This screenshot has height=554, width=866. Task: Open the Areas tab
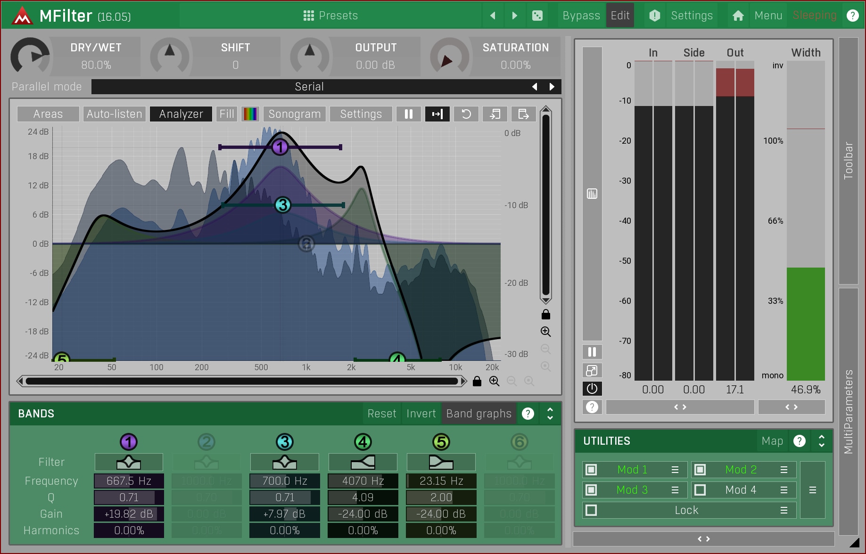click(48, 114)
